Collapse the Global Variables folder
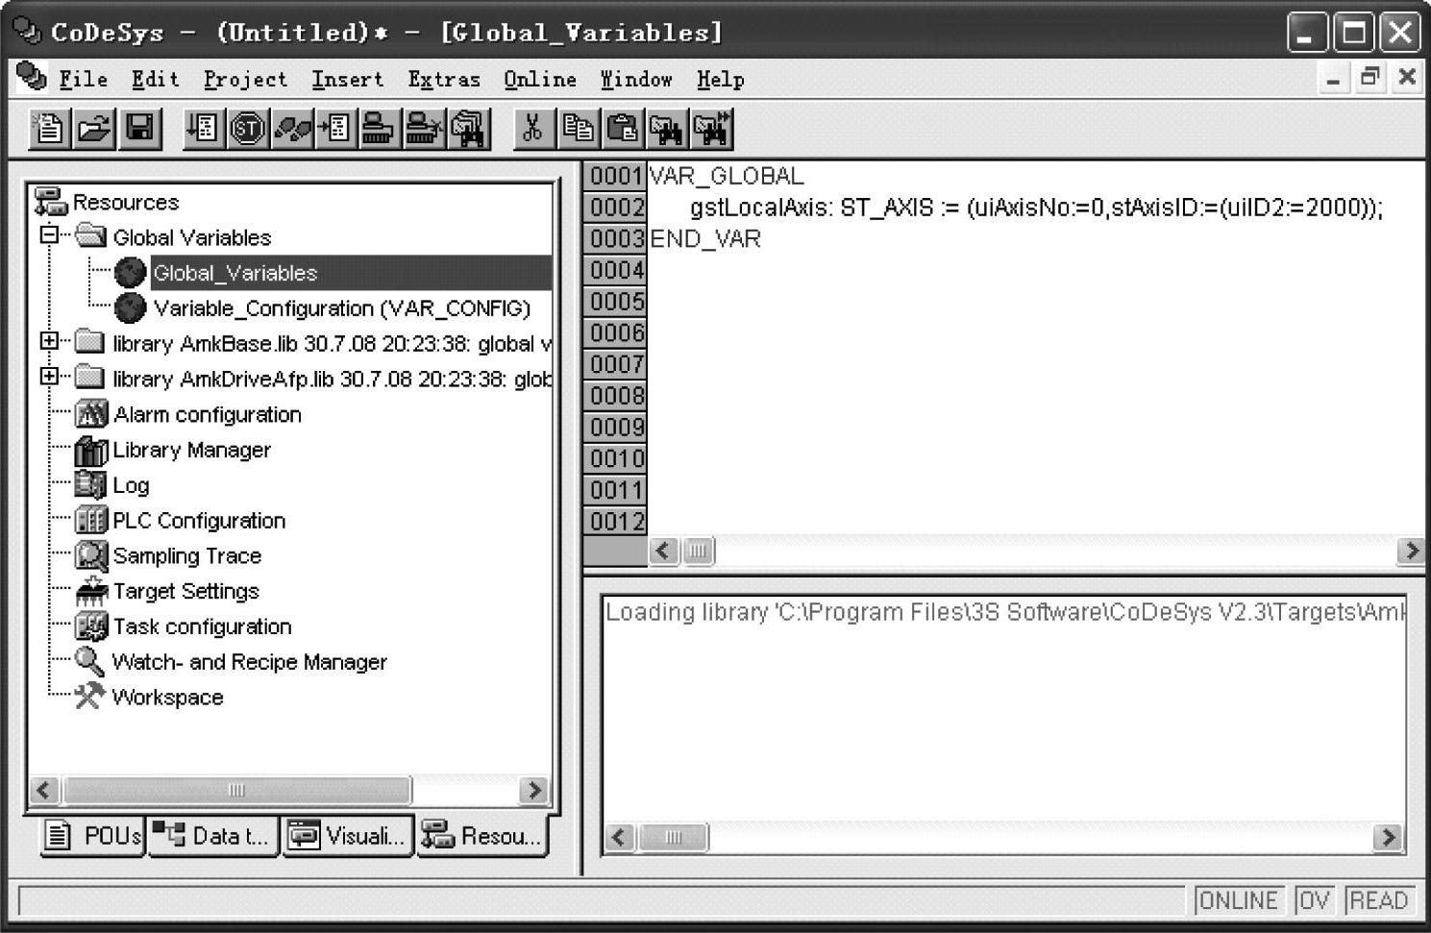 tap(49, 235)
